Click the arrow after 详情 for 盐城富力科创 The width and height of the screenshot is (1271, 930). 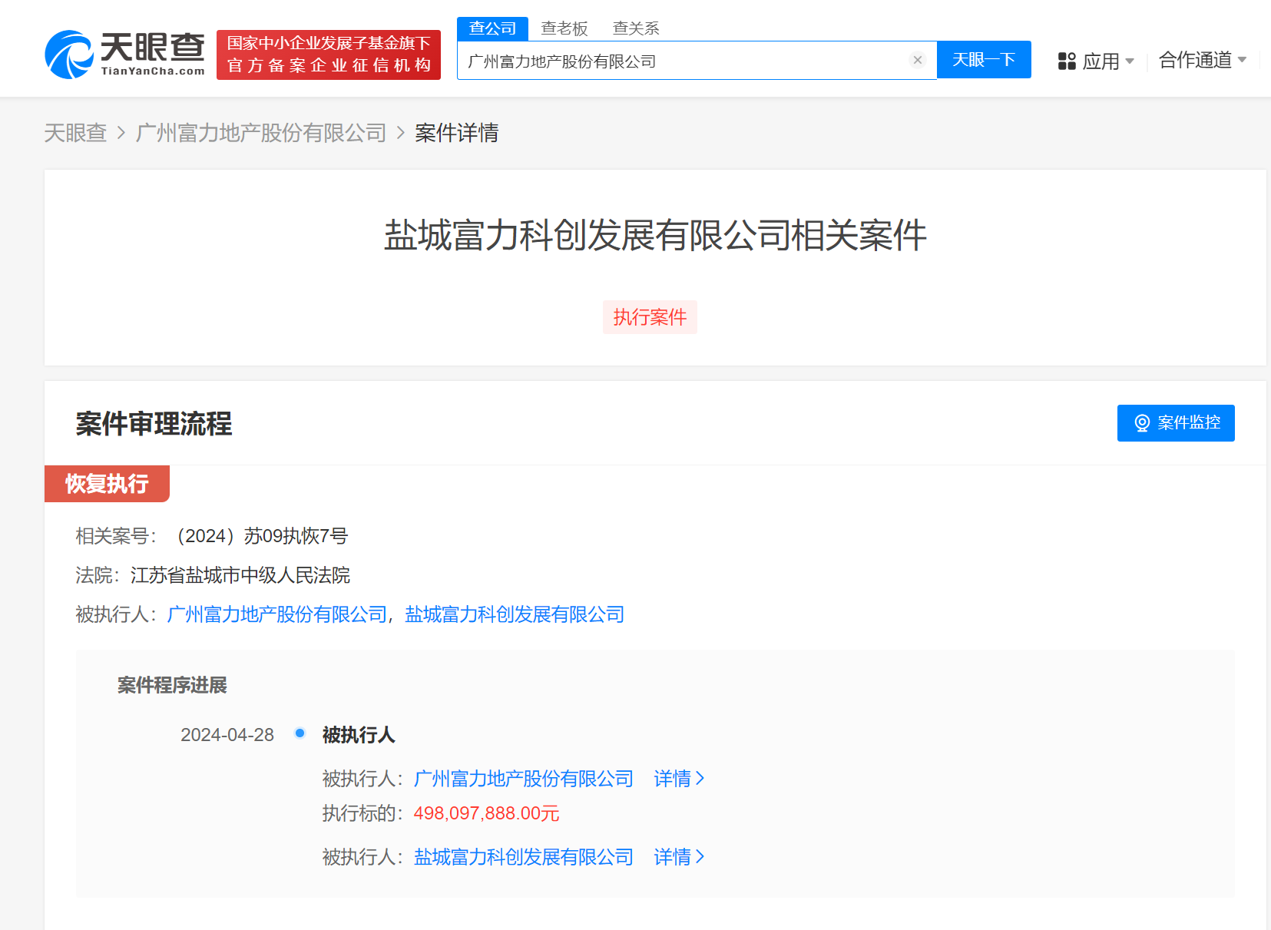pos(700,856)
